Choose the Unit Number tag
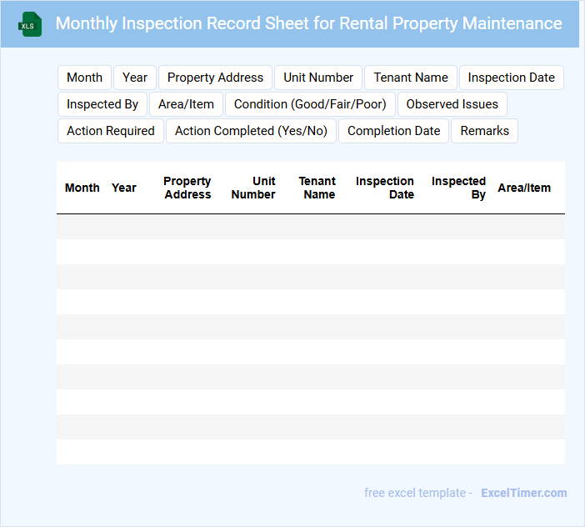 click(318, 78)
